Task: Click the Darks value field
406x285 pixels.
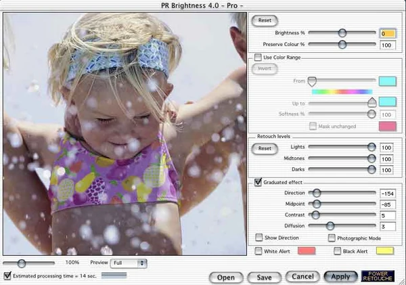Action: 386,170
